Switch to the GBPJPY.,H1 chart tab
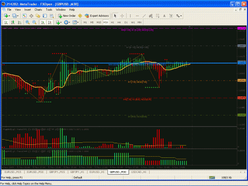This screenshot has height=186, width=248. coord(77,172)
